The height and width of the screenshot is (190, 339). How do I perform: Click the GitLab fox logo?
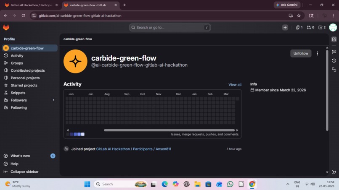[x=6, y=27]
